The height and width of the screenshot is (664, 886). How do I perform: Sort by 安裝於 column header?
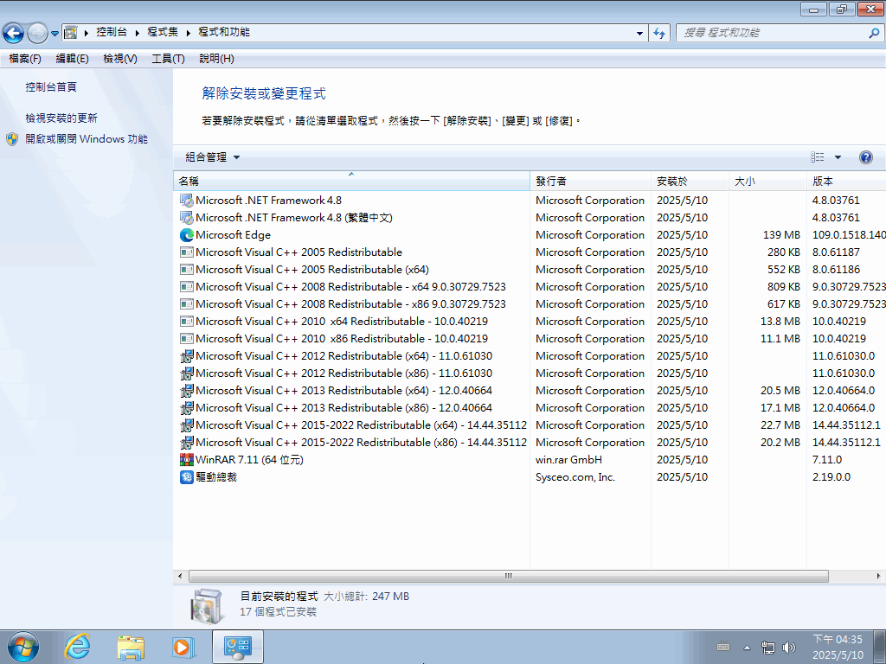tap(690, 182)
